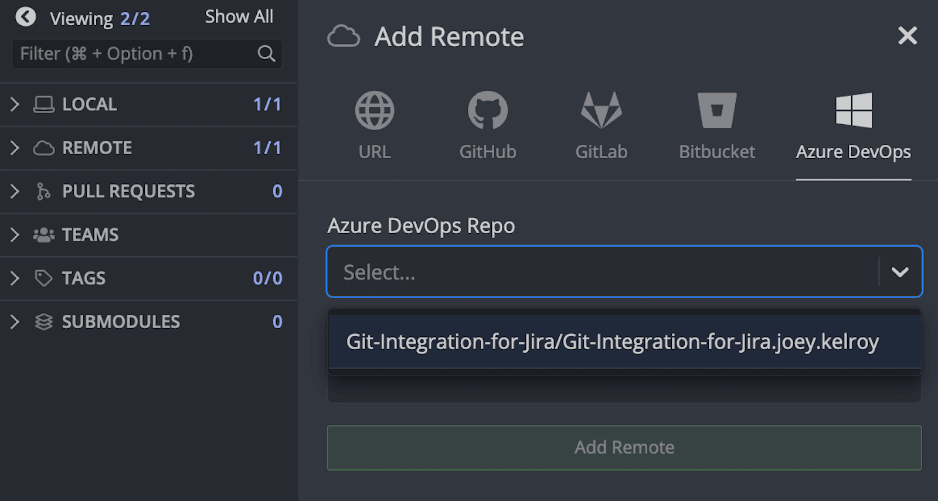Viewport: 938px width, 501px height.
Task: Open the Azure DevOps Repo dropdown arrow
Action: point(899,272)
